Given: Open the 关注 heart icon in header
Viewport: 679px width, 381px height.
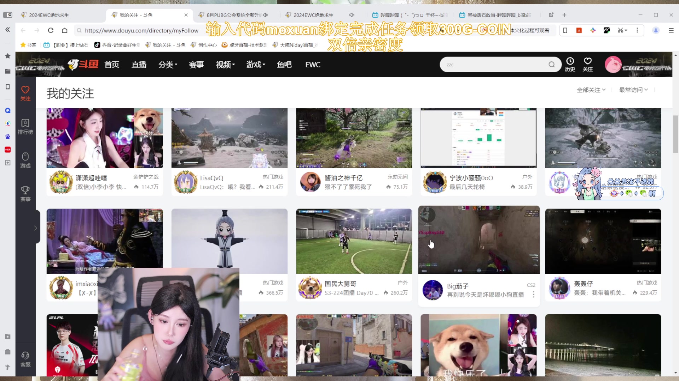Looking at the screenshot, I should [588, 65].
